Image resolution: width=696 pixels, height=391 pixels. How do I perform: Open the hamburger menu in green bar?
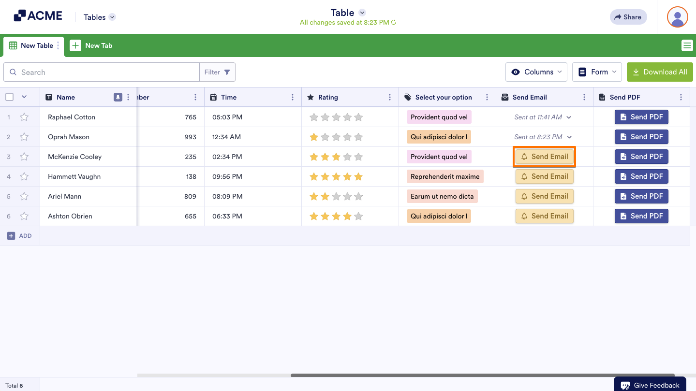(x=687, y=45)
